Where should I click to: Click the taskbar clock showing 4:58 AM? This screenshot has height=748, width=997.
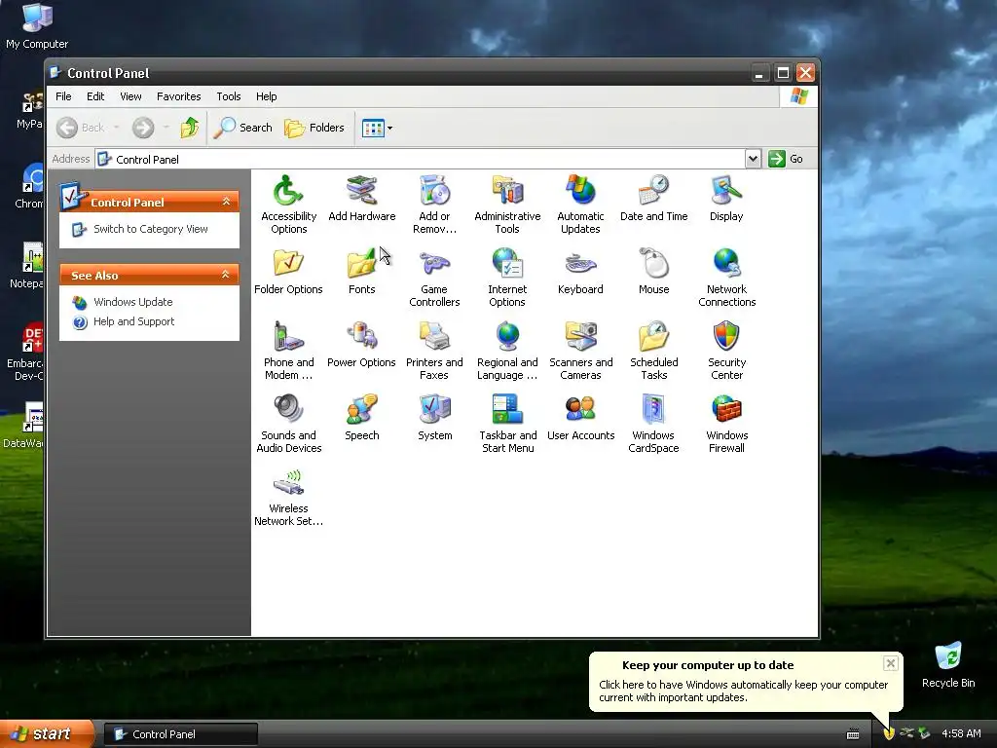point(961,734)
